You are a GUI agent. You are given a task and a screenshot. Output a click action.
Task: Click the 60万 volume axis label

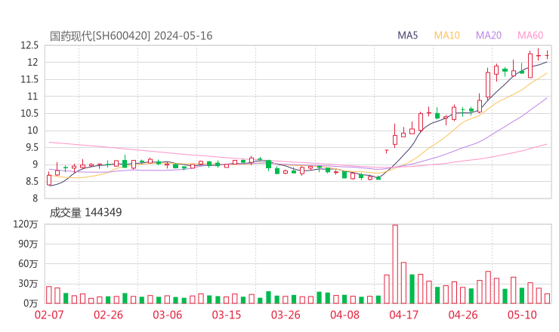(x=28, y=264)
